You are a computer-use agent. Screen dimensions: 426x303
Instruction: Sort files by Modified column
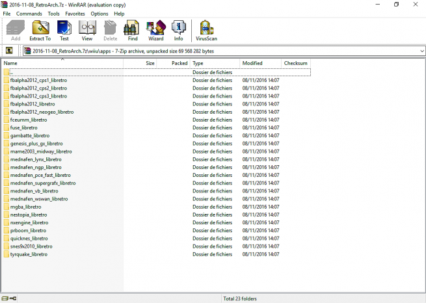[x=260, y=63]
